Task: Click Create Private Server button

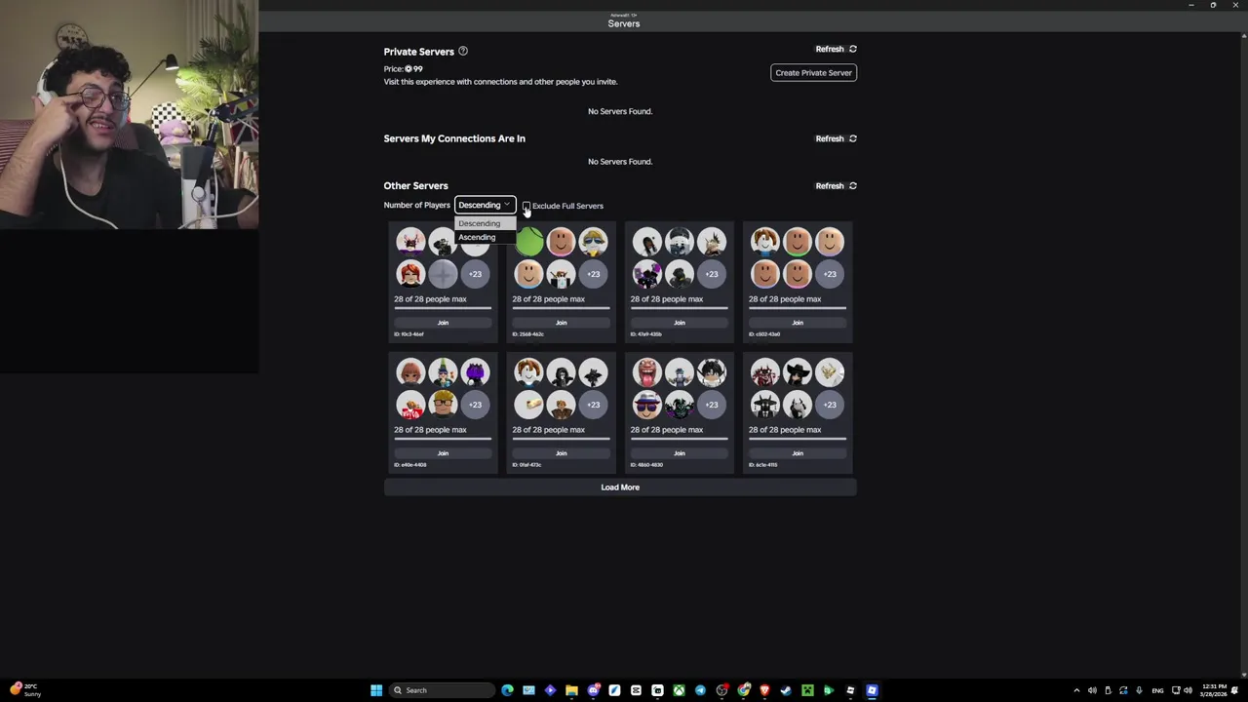Action: coord(813,72)
